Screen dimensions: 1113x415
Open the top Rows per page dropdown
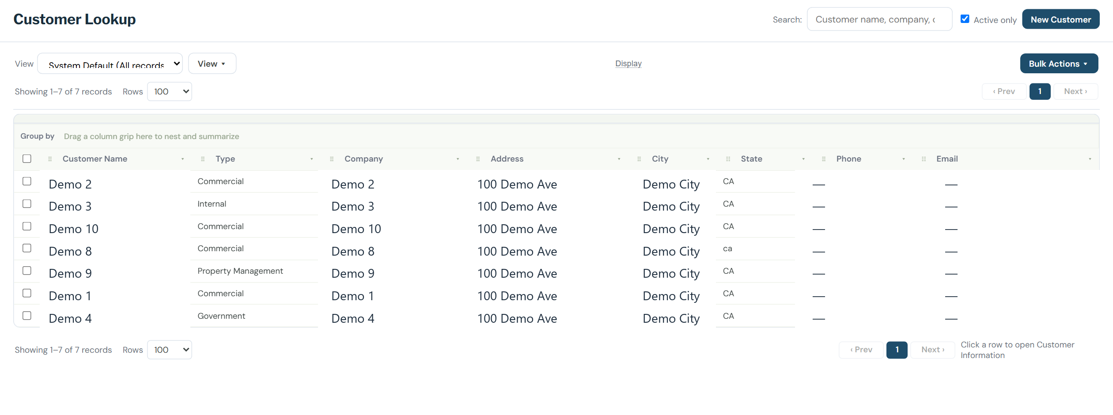[x=170, y=91]
